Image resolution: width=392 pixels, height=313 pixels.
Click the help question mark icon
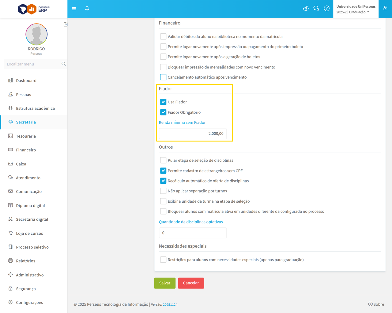[327, 9]
